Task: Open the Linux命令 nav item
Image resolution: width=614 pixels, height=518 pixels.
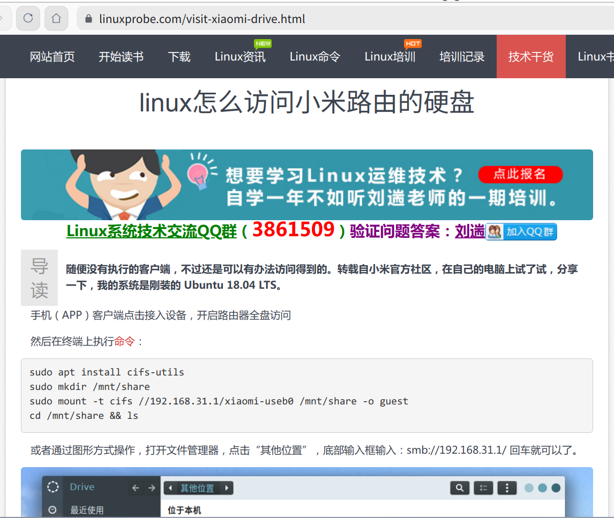Action: (x=315, y=57)
